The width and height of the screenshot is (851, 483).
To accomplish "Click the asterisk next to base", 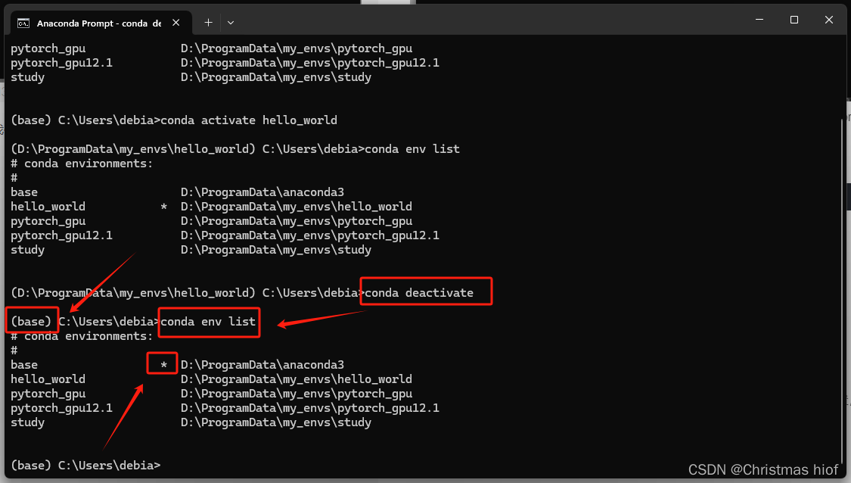I will point(164,365).
